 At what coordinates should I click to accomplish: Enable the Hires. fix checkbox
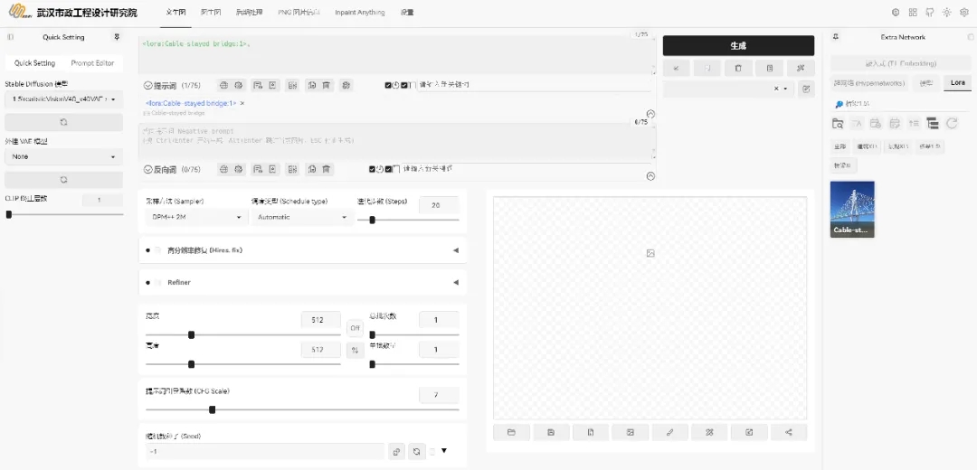pos(157,250)
